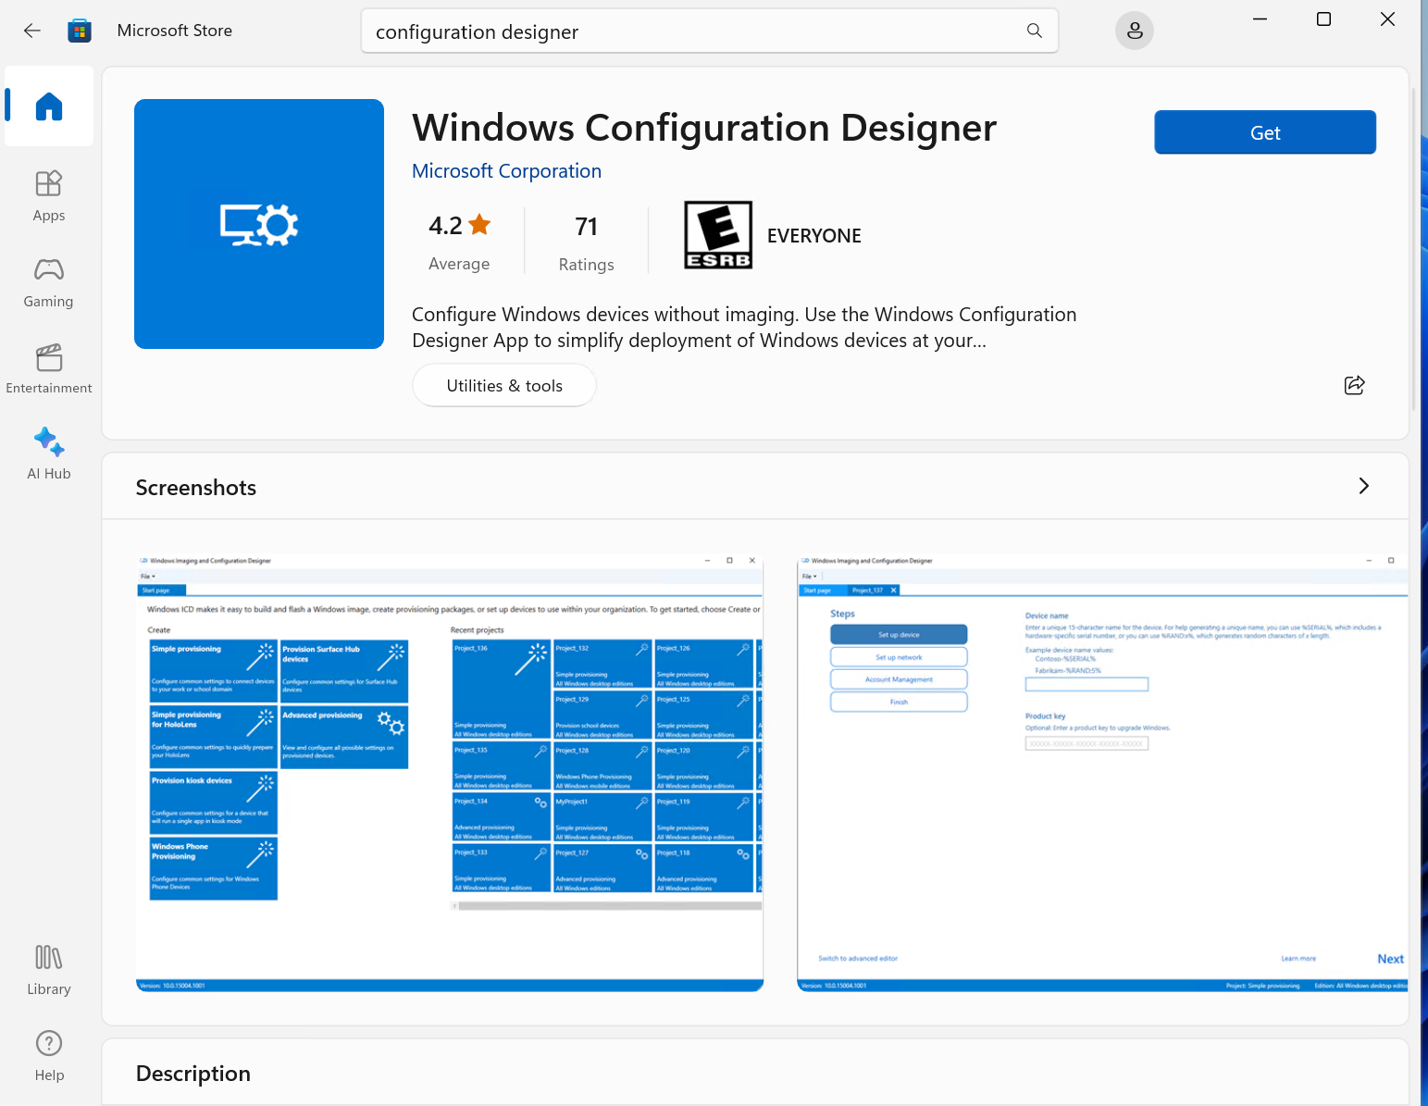
Task: Open the user account profile menu
Action: pos(1134,31)
